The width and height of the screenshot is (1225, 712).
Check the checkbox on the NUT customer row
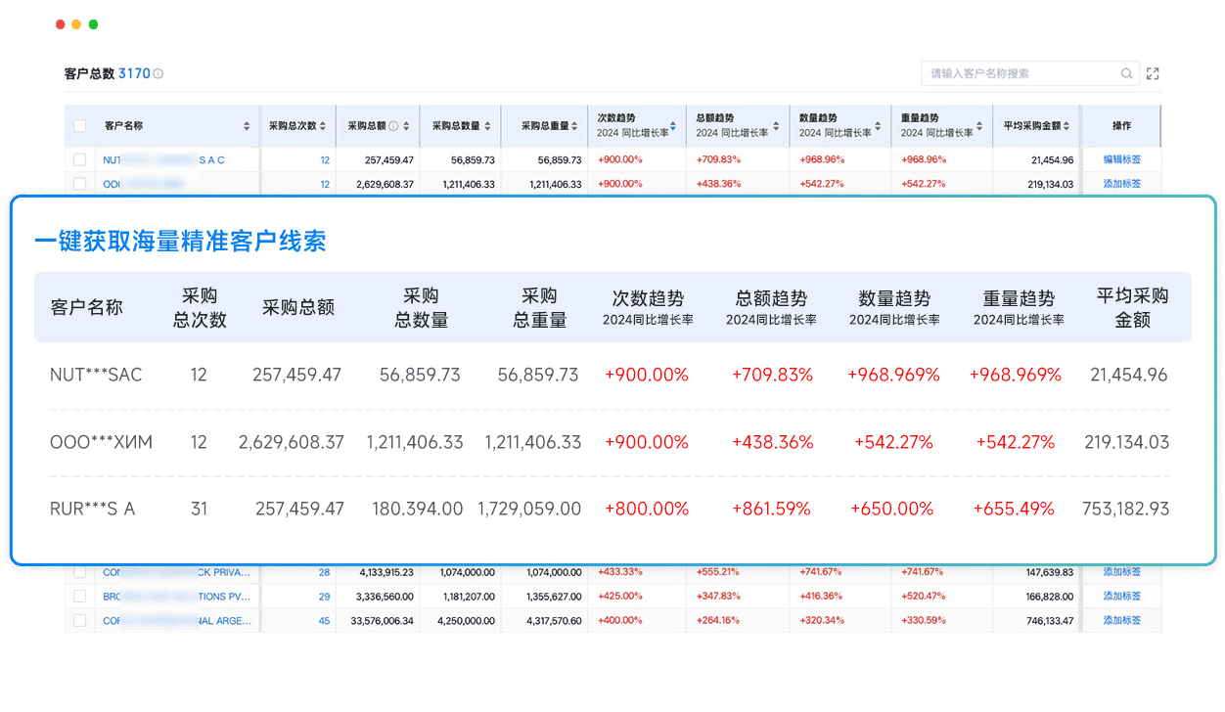click(79, 157)
